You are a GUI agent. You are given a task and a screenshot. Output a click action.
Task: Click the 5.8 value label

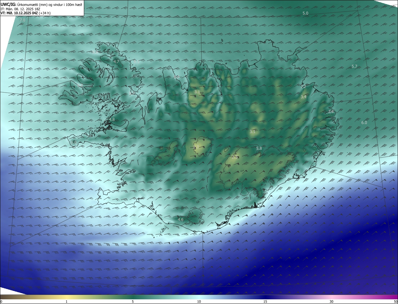pos(259,149)
